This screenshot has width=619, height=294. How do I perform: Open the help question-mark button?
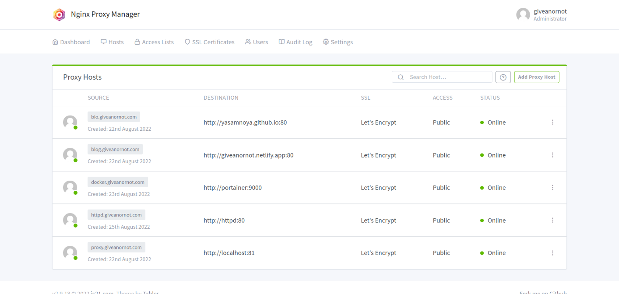(x=503, y=77)
